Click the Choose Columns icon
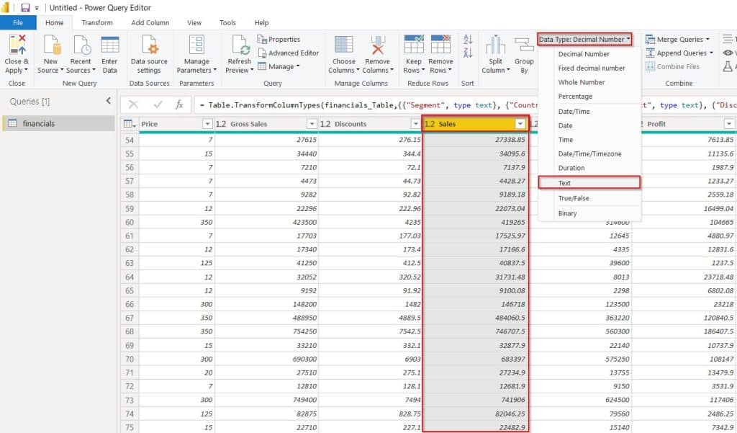This screenshot has width=737, height=433. [344, 45]
